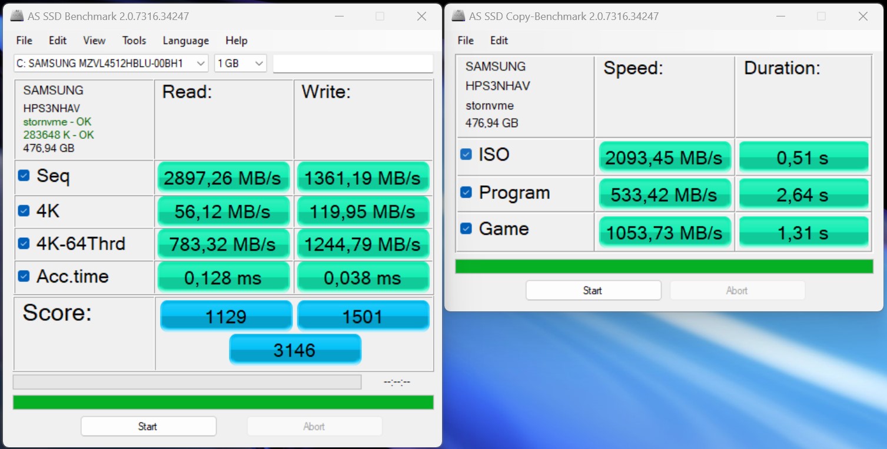Click the read score 1129

pyautogui.click(x=226, y=316)
